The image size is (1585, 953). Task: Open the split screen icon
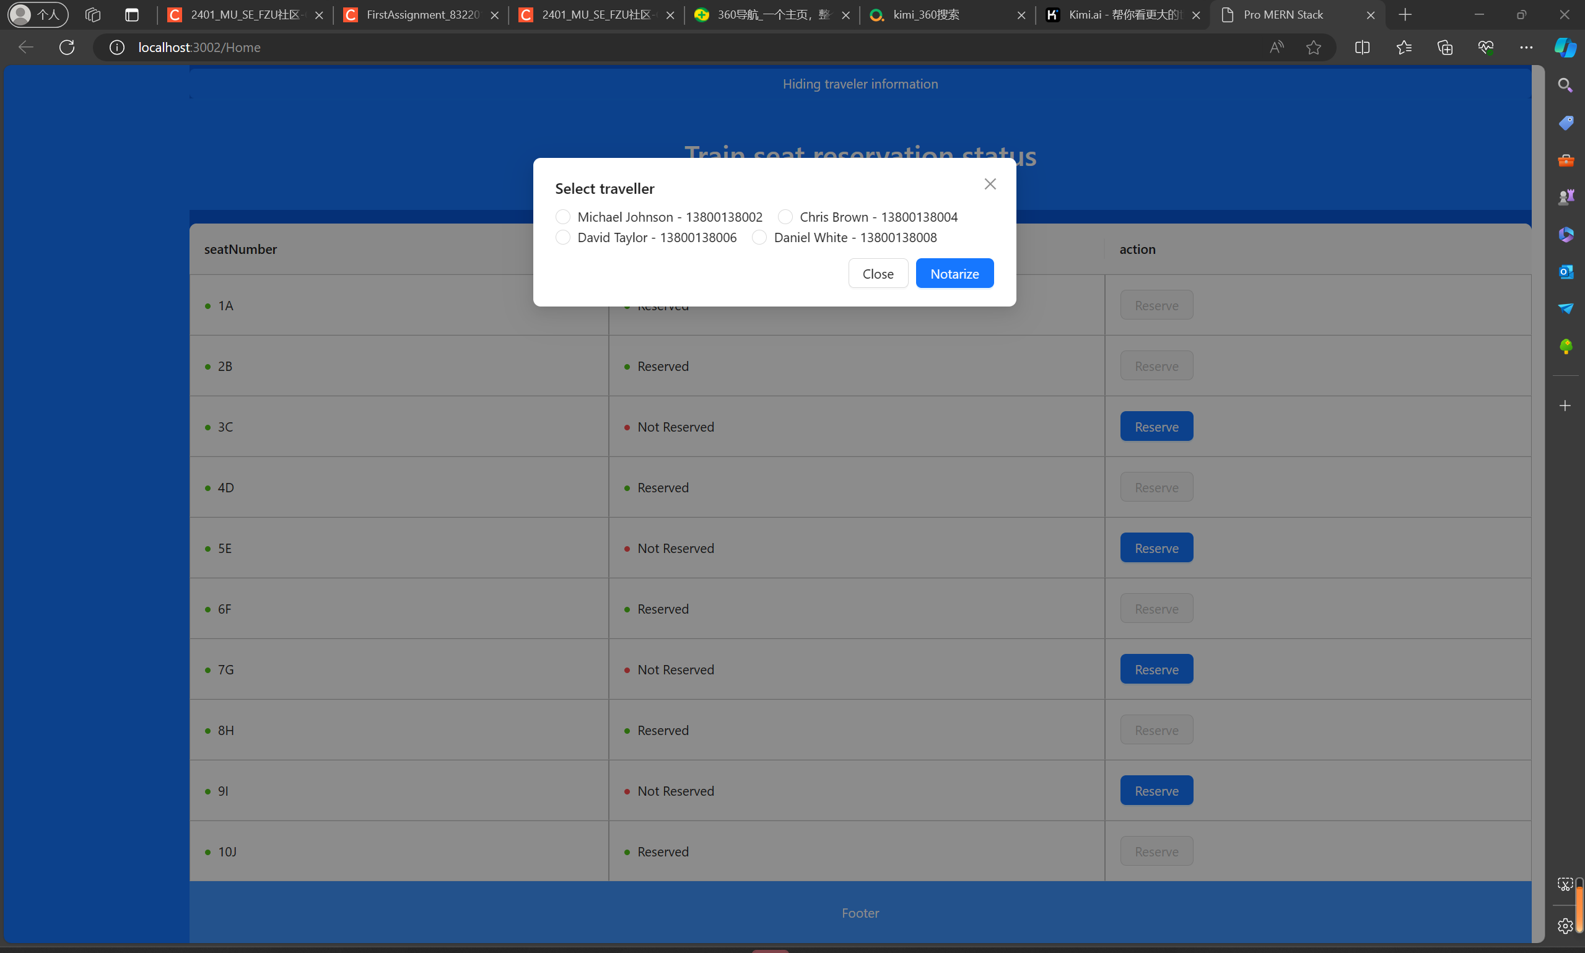click(1362, 48)
